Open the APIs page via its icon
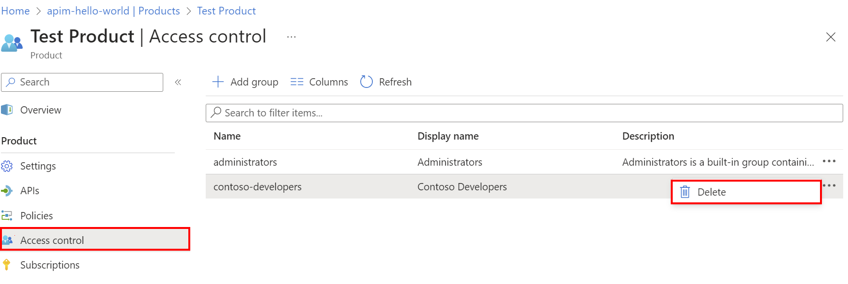This screenshot has height=284, width=848. tap(7, 191)
